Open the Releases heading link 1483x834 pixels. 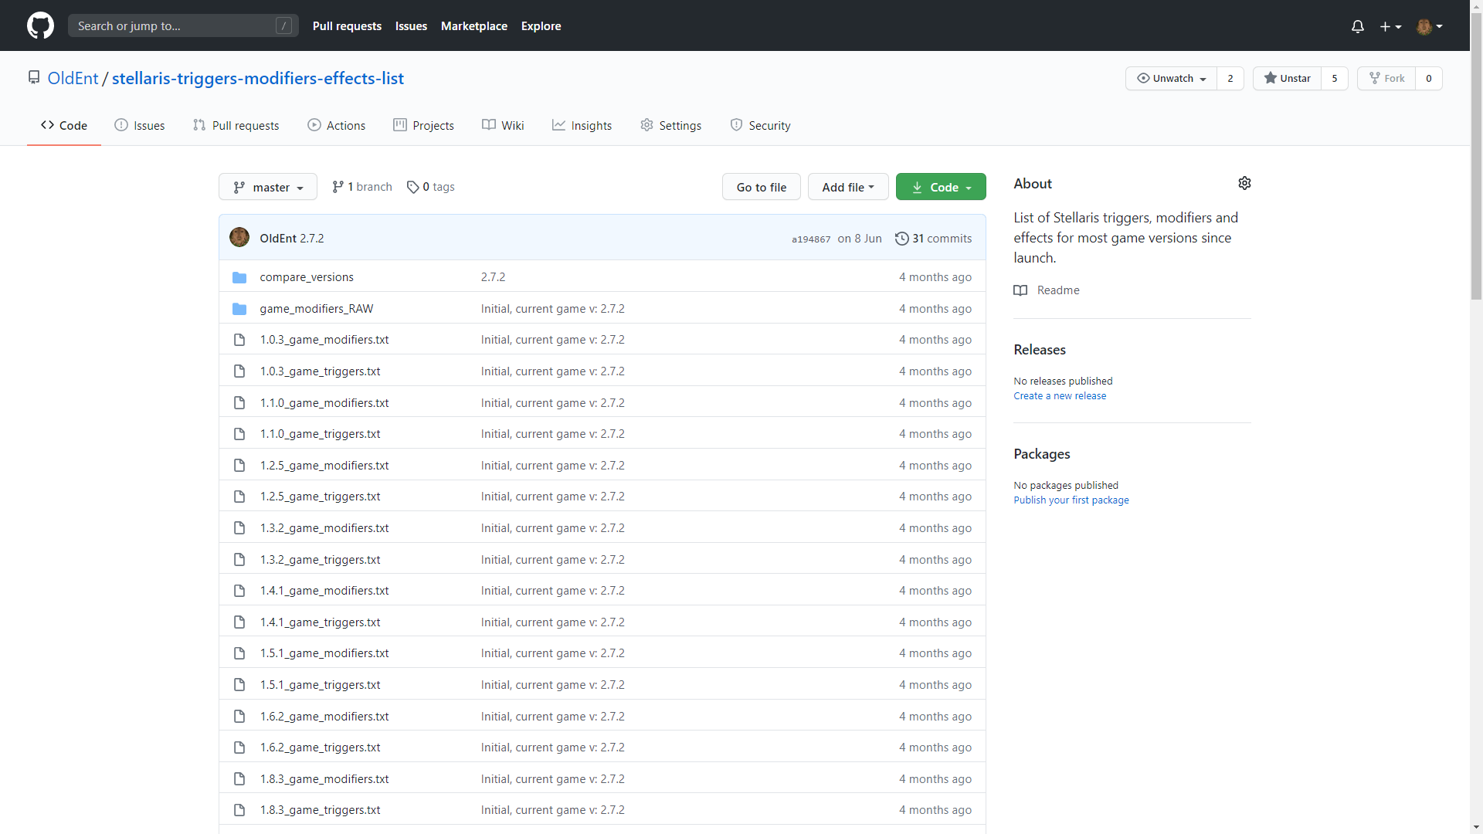pyautogui.click(x=1040, y=350)
